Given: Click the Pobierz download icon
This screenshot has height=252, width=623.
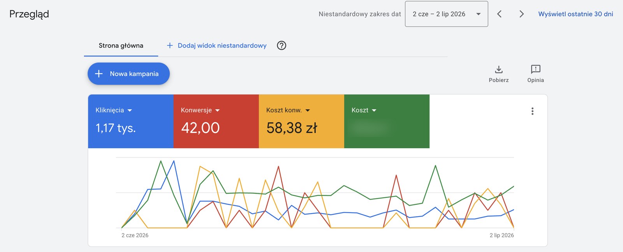Looking at the screenshot, I should tap(499, 70).
